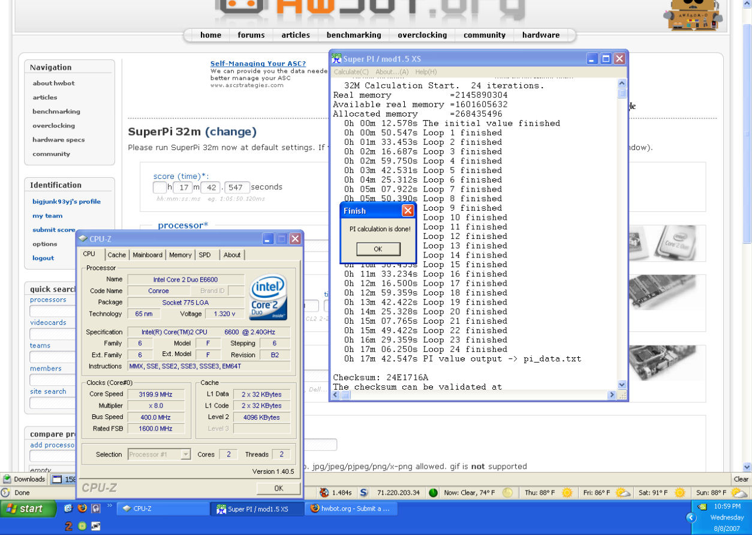Screen dimensions: 752x535
Task: Click the options link in Identification
Action: pos(45,244)
